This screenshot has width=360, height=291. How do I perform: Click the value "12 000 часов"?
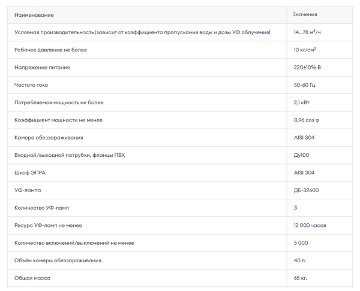coord(310,226)
